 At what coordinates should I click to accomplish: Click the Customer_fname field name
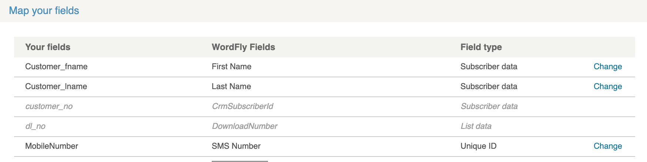point(56,67)
